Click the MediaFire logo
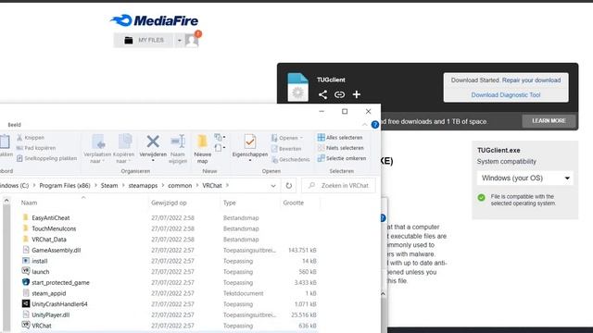 tap(155, 20)
